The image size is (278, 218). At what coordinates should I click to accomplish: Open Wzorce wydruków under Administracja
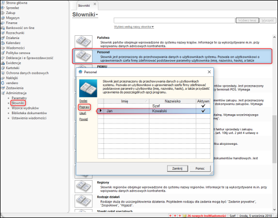point(25,108)
